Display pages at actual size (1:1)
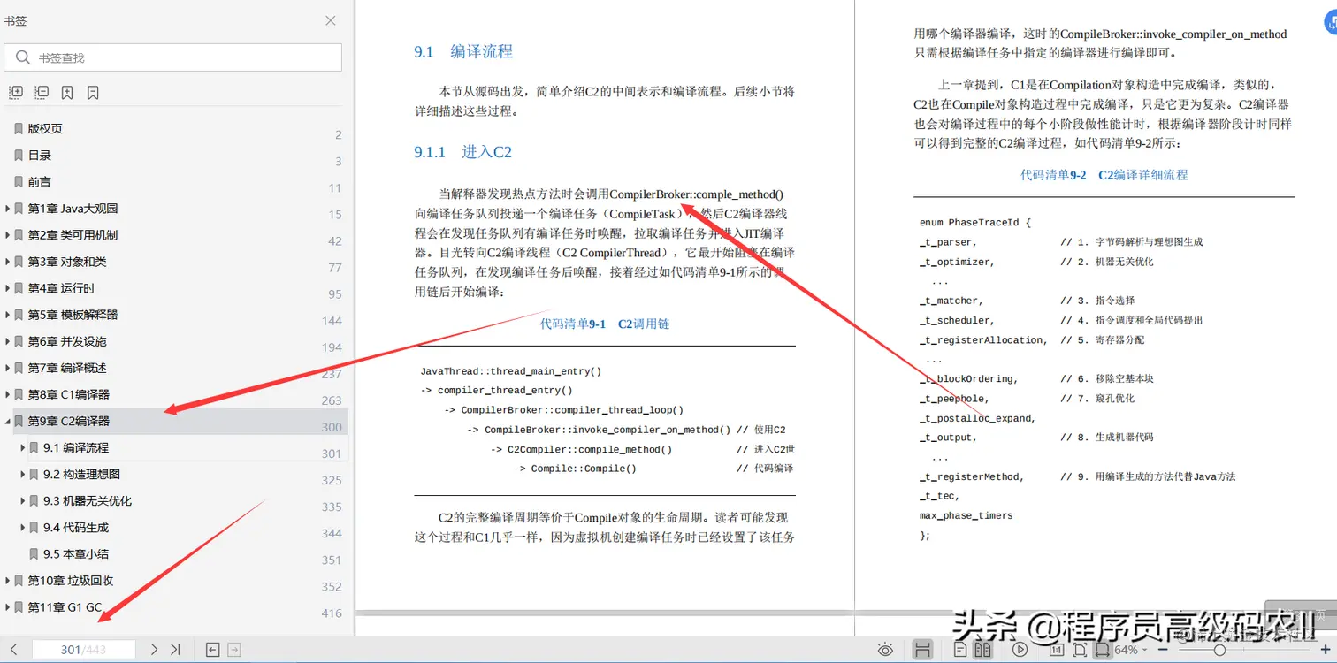 (x=1058, y=650)
